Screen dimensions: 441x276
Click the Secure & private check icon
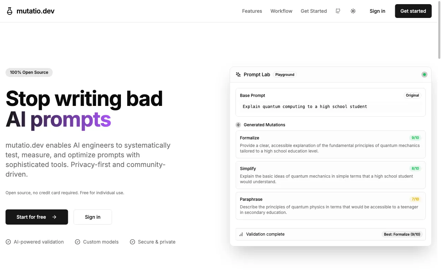click(132, 242)
